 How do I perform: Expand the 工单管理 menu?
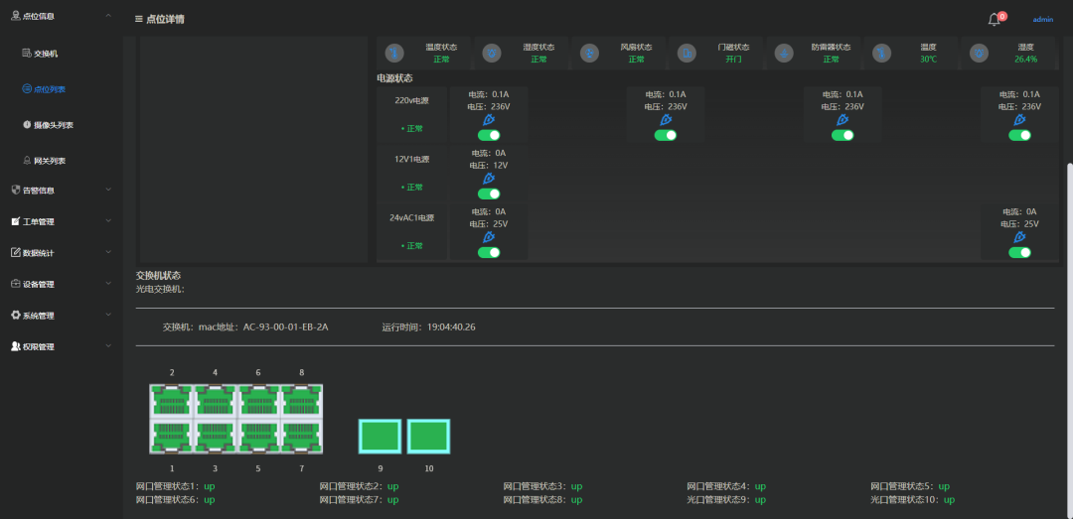[61, 221]
